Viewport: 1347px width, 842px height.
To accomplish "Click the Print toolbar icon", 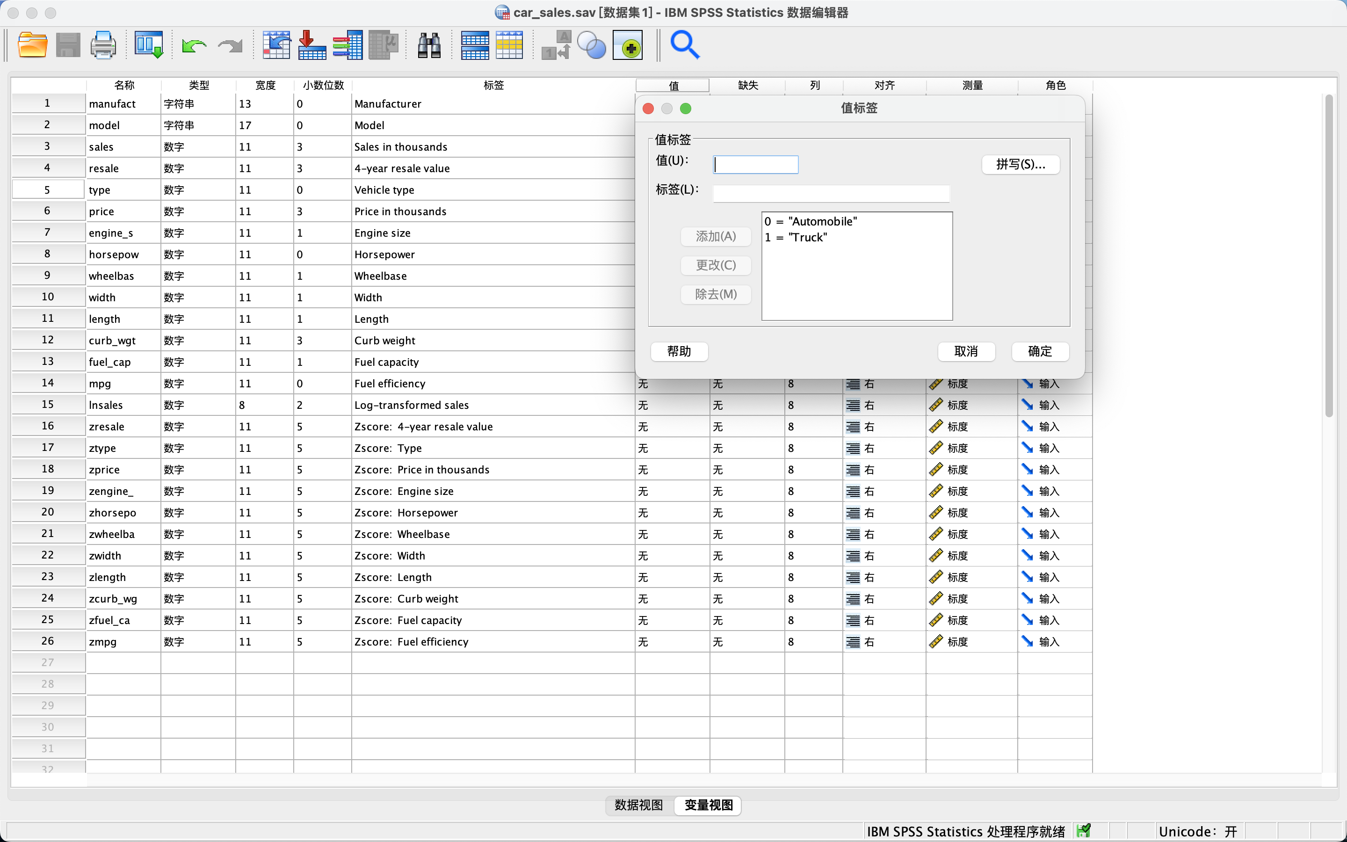I will coord(103,45).
